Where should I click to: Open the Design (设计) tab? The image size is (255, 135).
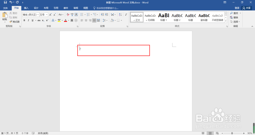click(36, 8)
